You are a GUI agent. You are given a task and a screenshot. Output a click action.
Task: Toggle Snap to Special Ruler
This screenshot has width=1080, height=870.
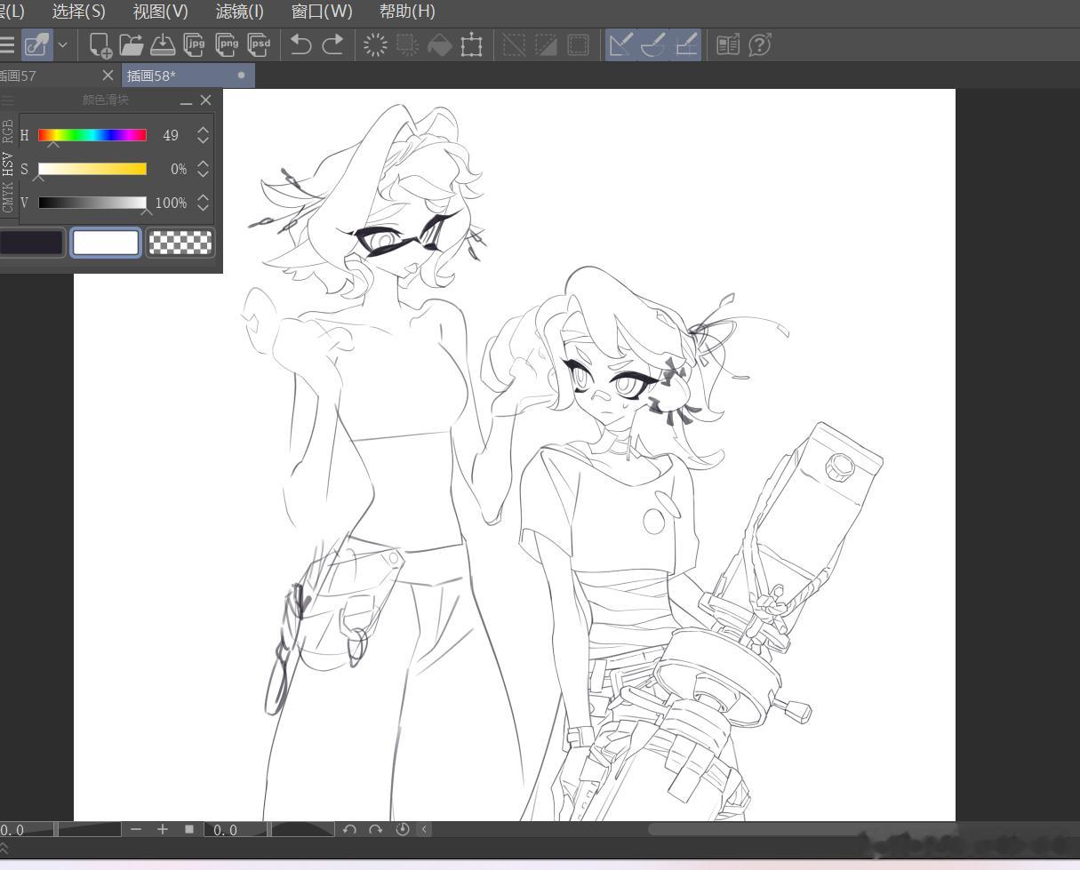click(653, 44)
